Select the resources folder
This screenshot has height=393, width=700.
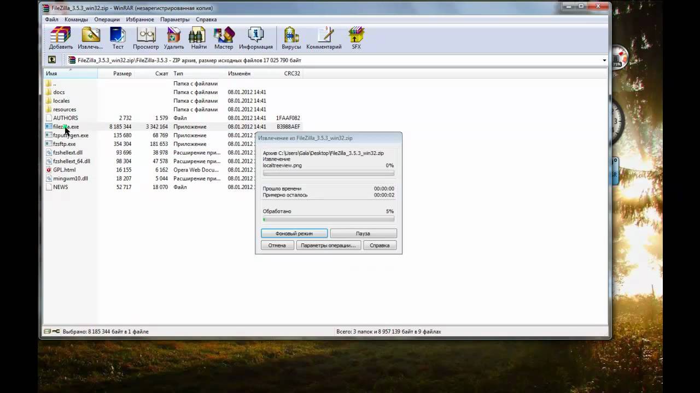pos(64,110)
